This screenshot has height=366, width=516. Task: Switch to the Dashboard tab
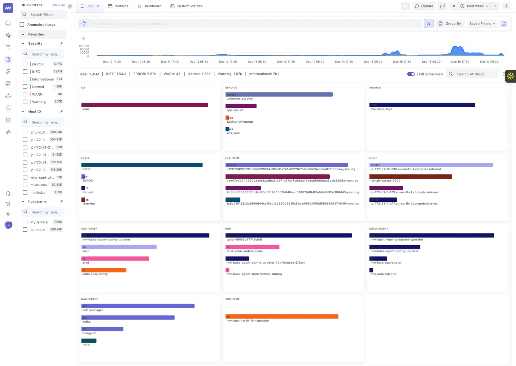(149, 6)
